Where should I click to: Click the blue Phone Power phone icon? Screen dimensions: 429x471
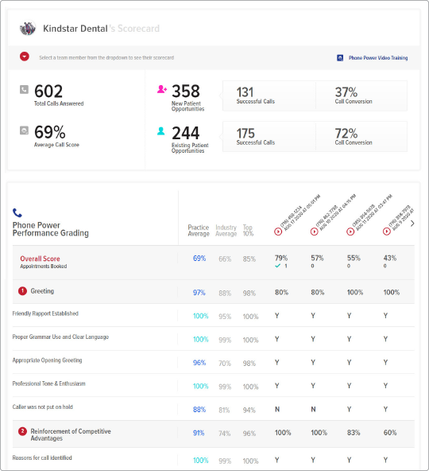tap(17, 212)
